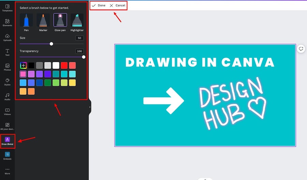The width and height of the screenshot is (307, 180).
Task: Choose the dark teal color swatch
Action: (56, 74)
